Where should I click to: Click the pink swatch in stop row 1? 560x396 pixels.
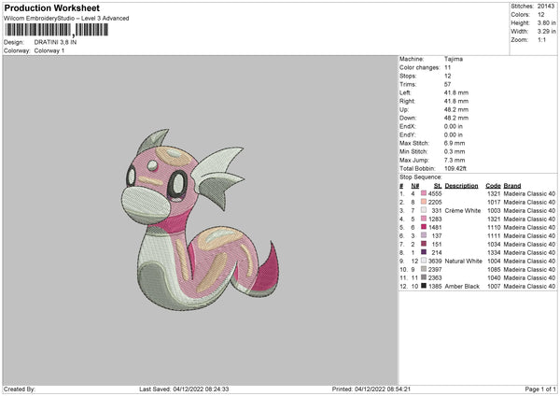(x=424, y=193)
